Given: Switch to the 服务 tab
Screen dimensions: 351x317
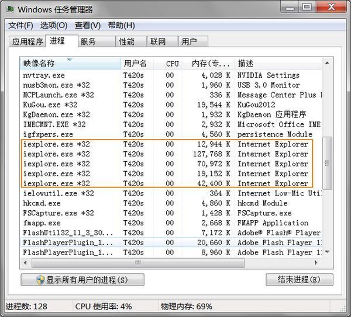Looking at the screenshot, I should point(88,41).
